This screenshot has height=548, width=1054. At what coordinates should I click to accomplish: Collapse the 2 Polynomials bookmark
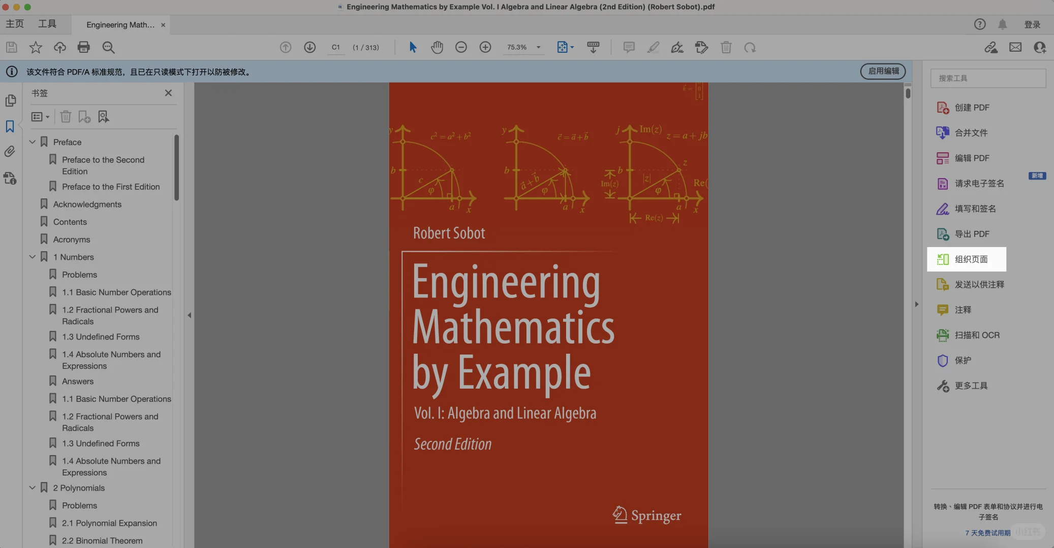[x=32, y=488]
